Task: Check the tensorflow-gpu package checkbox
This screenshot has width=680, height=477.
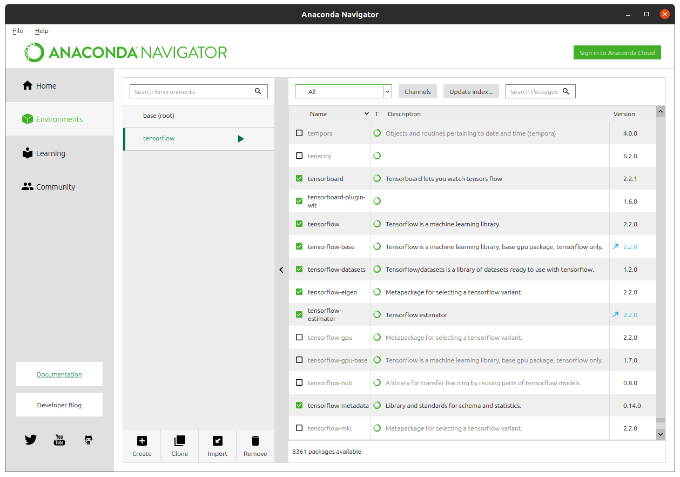Action: pyautogui.click(x=299, y=337)
